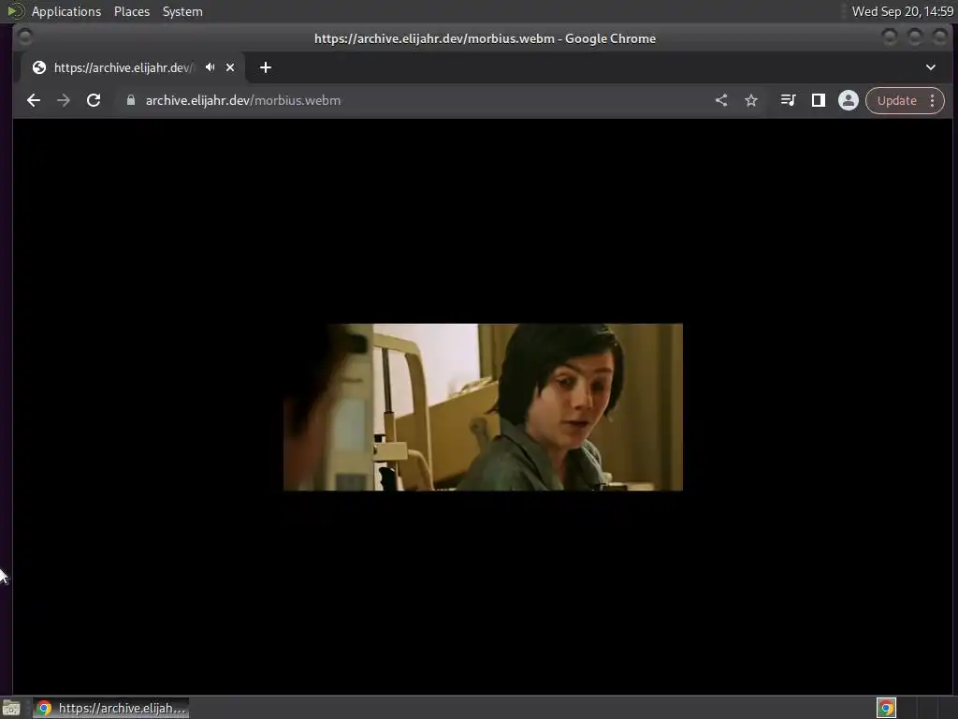958x719 pixels.
Task: Expand the tab search chevron
Action: pyautogui.click(x=931, y=67)
